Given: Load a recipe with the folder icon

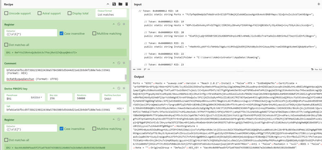Looking at the screenshot, I should pyautogui.click(x=120, y=4).
